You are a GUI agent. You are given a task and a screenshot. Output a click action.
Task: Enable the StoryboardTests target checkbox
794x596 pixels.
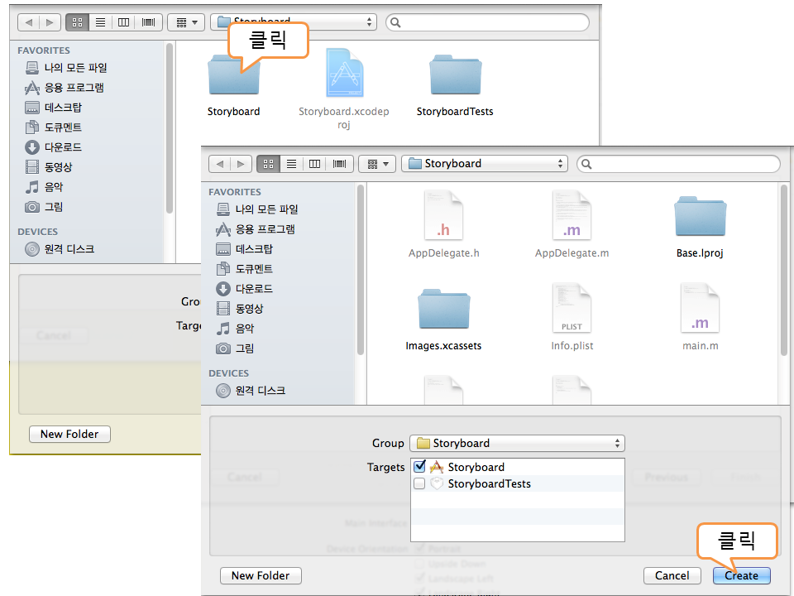(x=419, y=483)
